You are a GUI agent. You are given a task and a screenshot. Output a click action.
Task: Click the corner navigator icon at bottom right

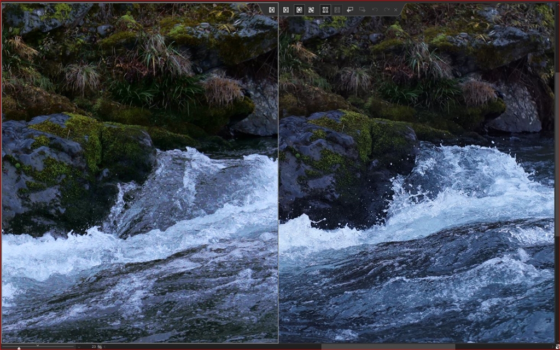(x=557, y=347)
